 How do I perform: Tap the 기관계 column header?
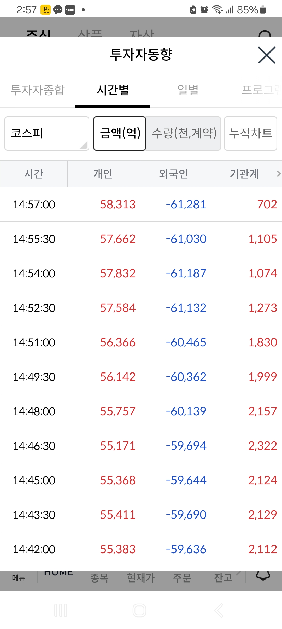tap(244, 174)
